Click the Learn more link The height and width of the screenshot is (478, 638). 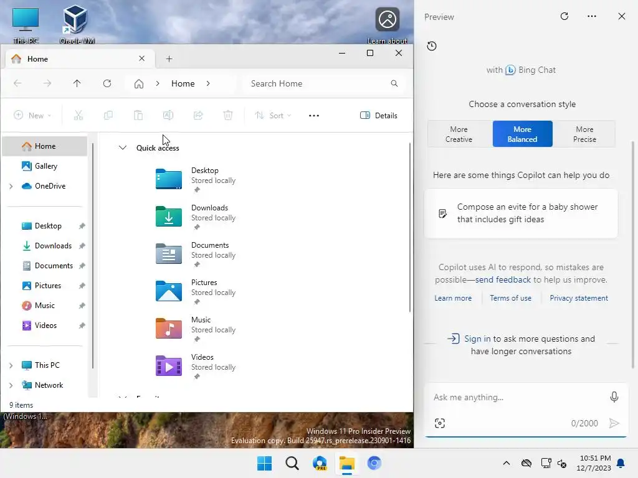[453, 298]
